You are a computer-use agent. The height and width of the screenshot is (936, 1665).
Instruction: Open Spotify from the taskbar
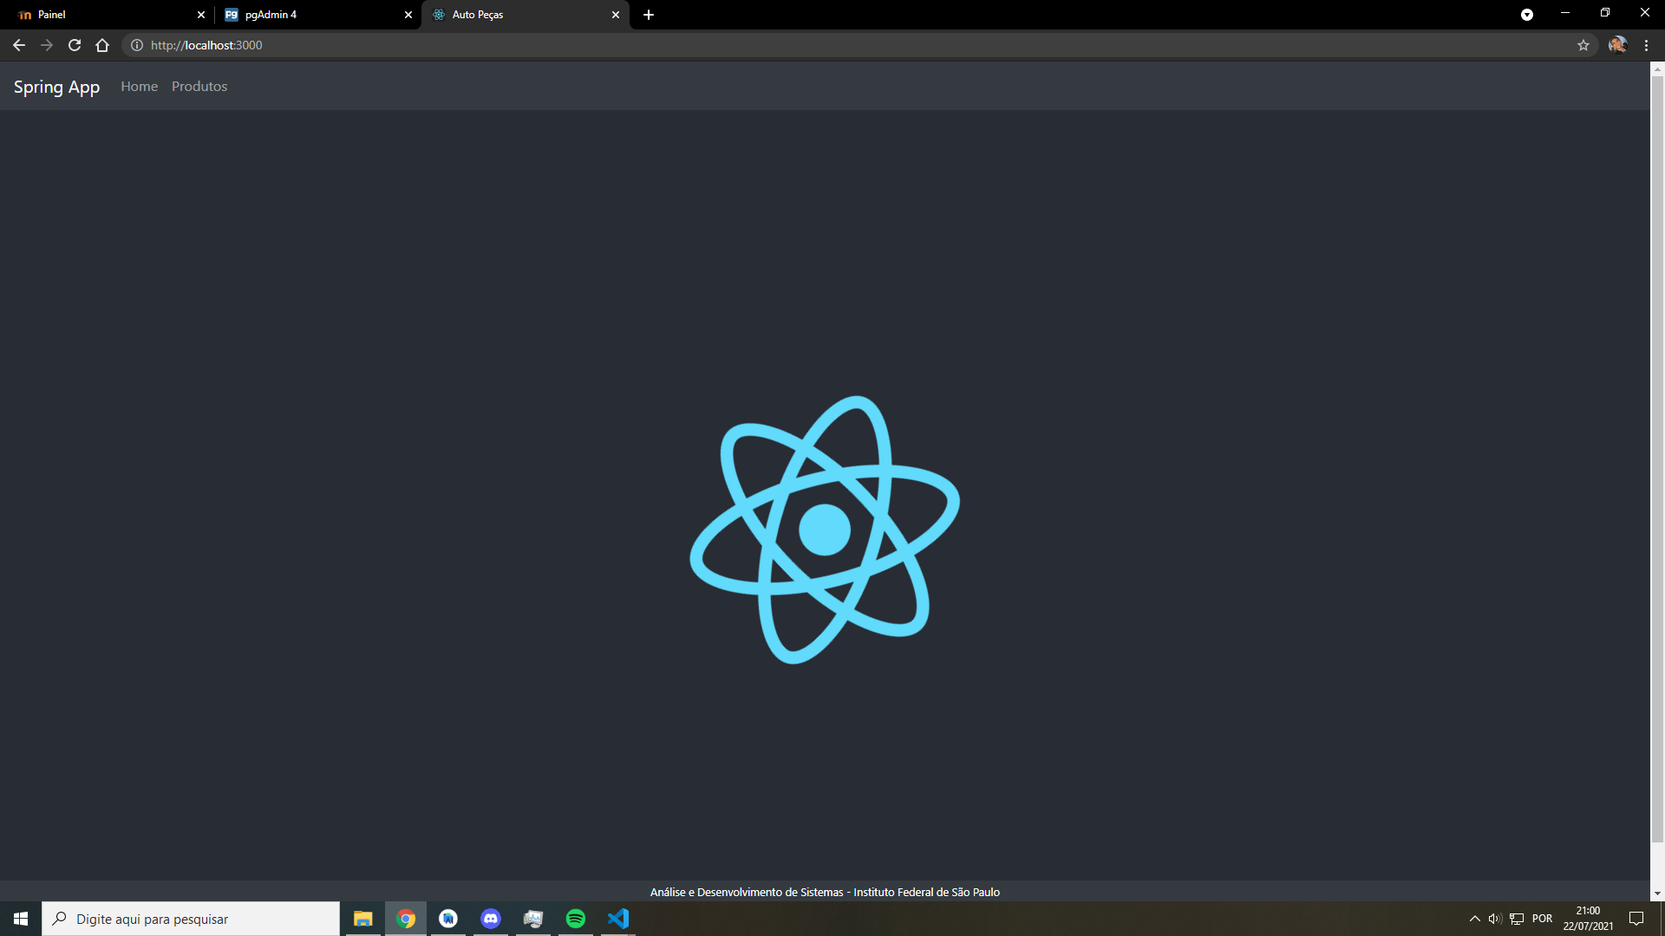[x=576, y=919]
